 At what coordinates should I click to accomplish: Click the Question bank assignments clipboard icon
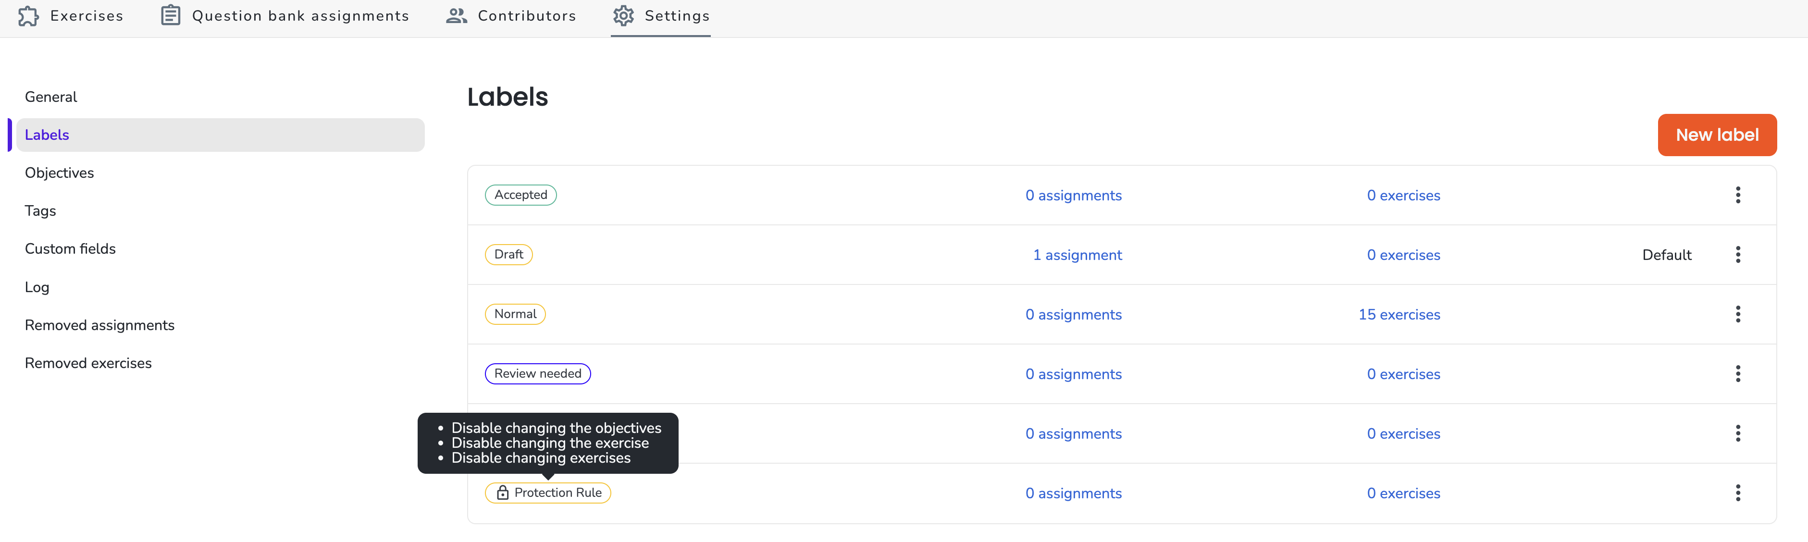click(171, 15)
